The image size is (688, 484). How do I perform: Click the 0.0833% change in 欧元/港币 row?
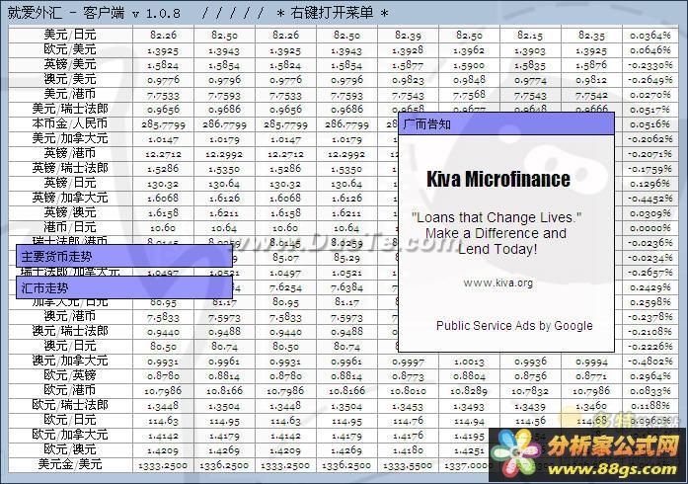click(x=650, y=391)
